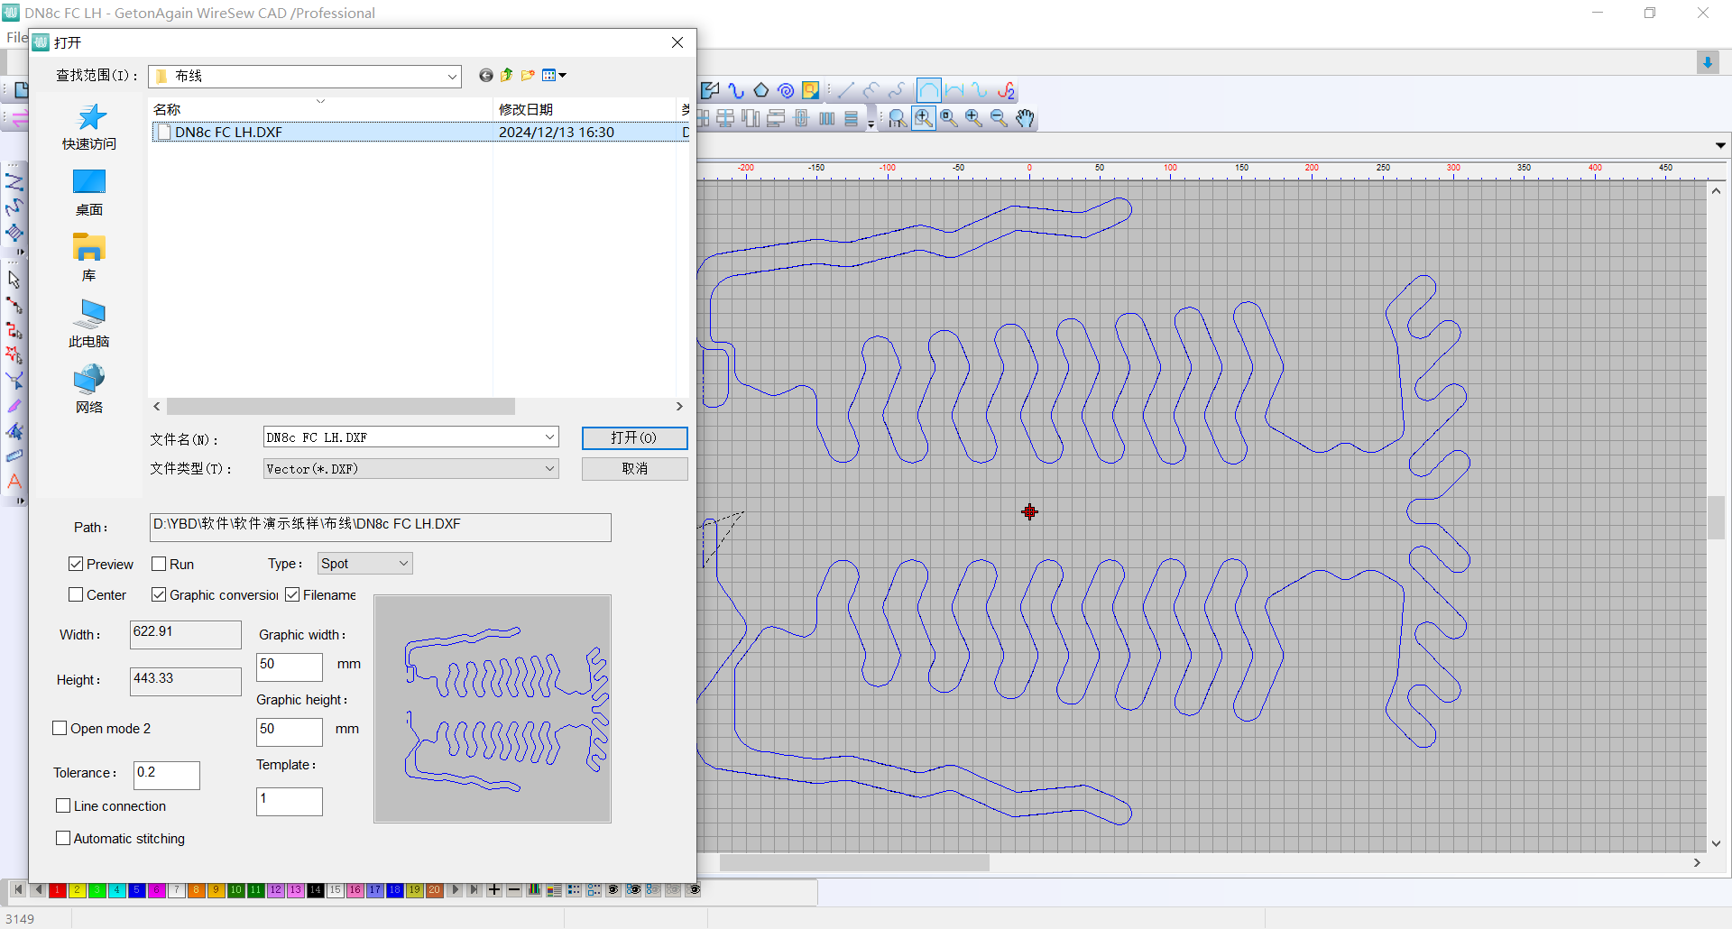Go up one folder level
Screen dimensions: 1732x929
[x=507, y=76]
